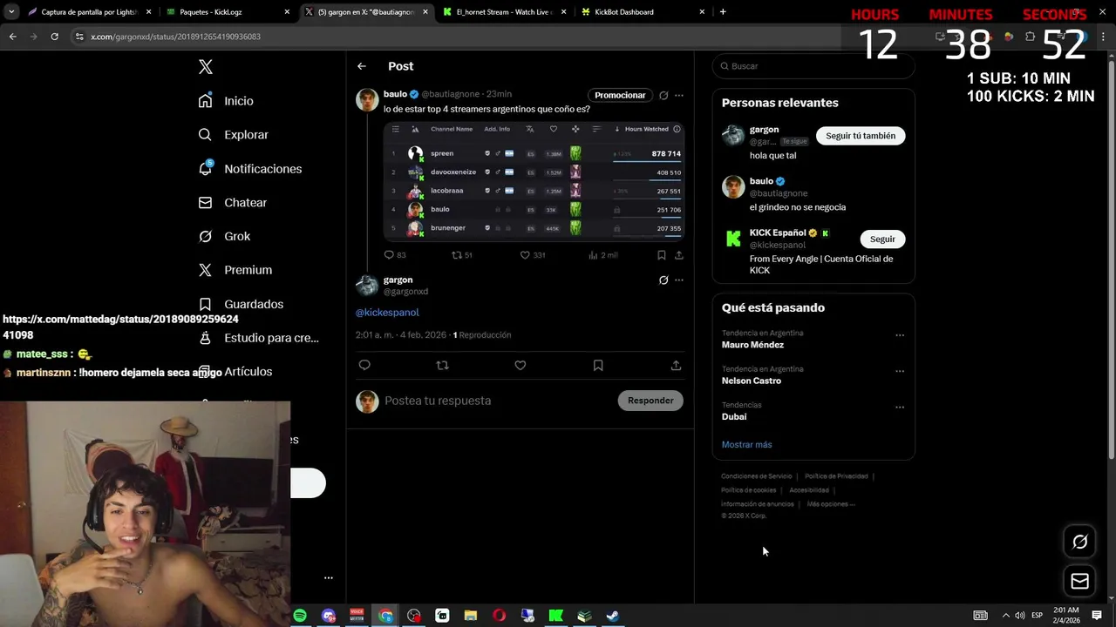Open a new browser tab
The height and width of the screenshot is (627, 1116).
[x=723, y=12]
